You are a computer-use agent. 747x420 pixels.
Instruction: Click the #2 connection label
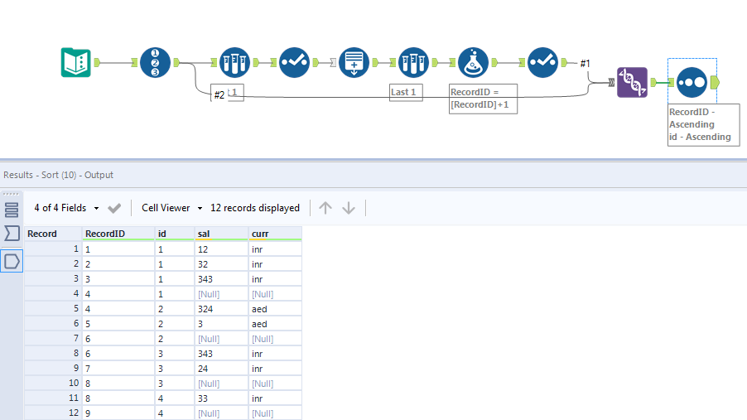tap(219, 95)
